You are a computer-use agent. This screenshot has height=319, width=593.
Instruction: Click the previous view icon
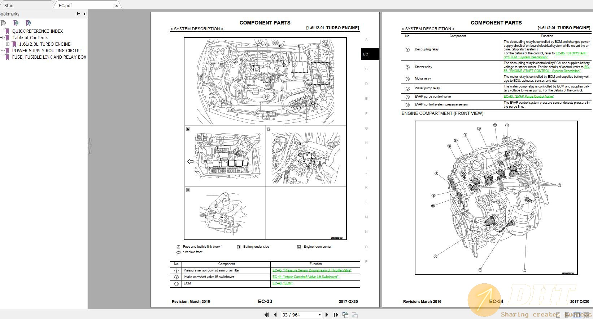click(345, 315)
